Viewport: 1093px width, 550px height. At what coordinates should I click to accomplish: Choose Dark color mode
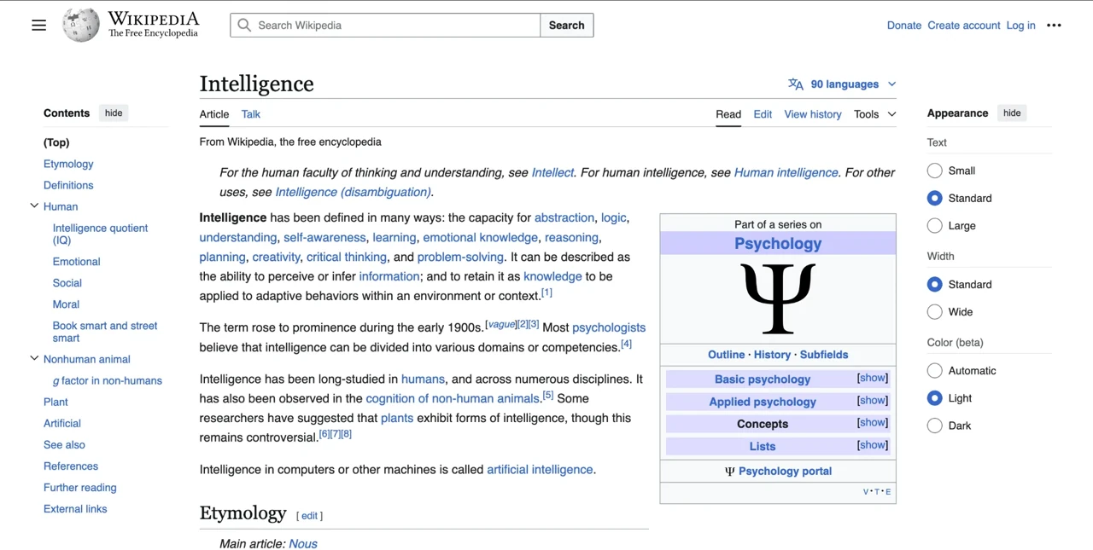935,426
